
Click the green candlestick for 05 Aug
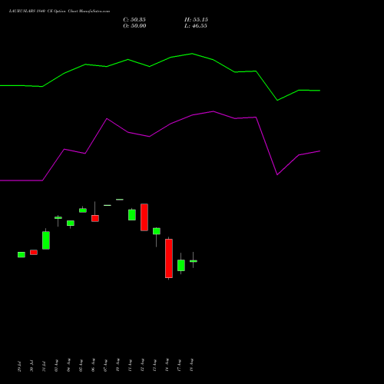(83, 210)
